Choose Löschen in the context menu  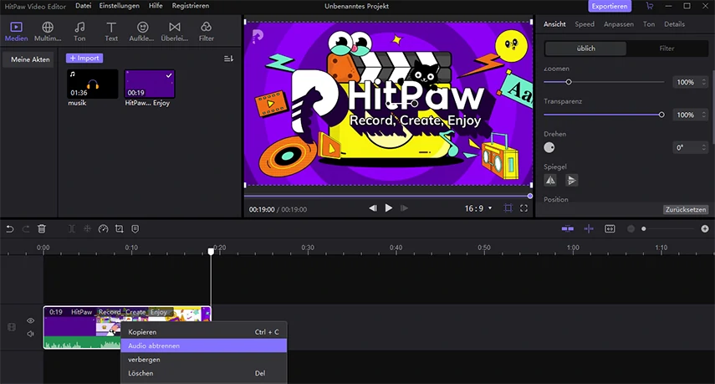pyautogui.click(x=204, y=373)
